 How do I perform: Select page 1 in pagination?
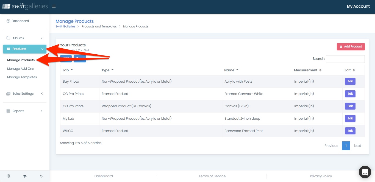346,146
